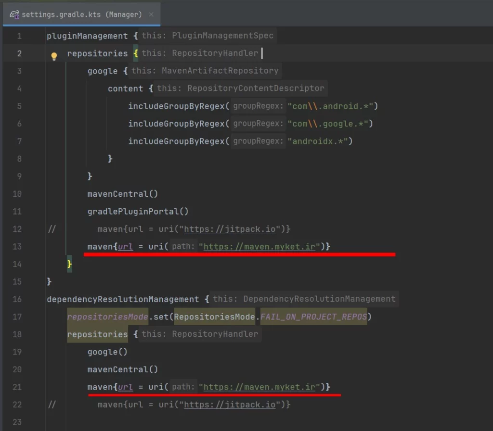Open the commented jitpack.io link on line 22
Screen dimensions: 493x431
pyautogui.click(x=230, y=405)
